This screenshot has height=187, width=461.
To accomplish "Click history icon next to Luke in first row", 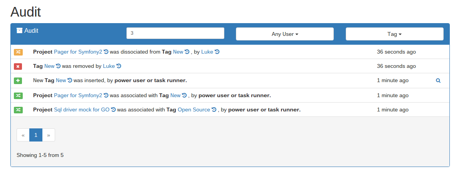I will (x=217, y=52).
